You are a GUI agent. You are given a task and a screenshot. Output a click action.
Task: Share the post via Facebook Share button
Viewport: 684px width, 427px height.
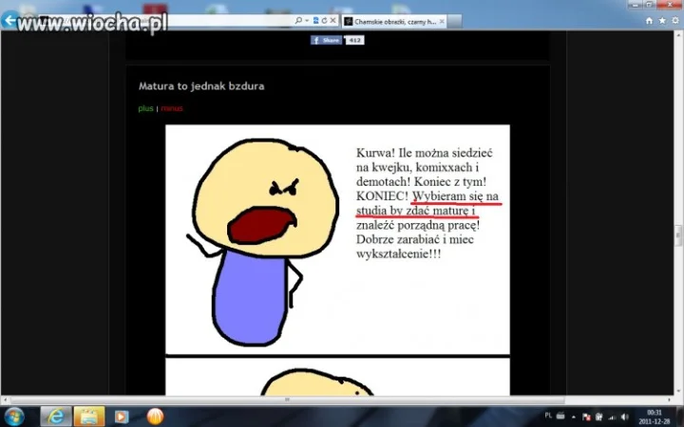(326, 40)
